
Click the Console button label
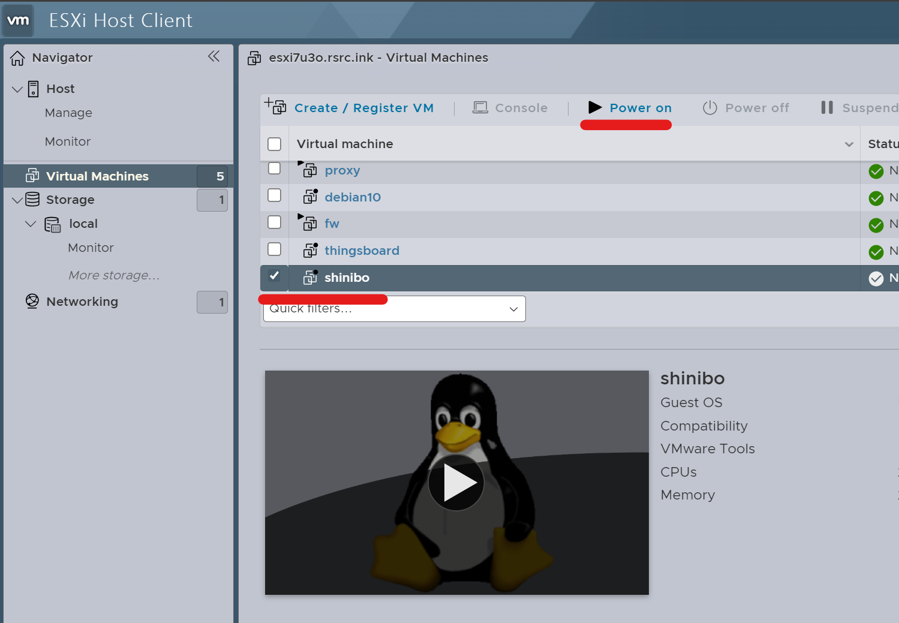pyautogui.click(x=521, y=108)
